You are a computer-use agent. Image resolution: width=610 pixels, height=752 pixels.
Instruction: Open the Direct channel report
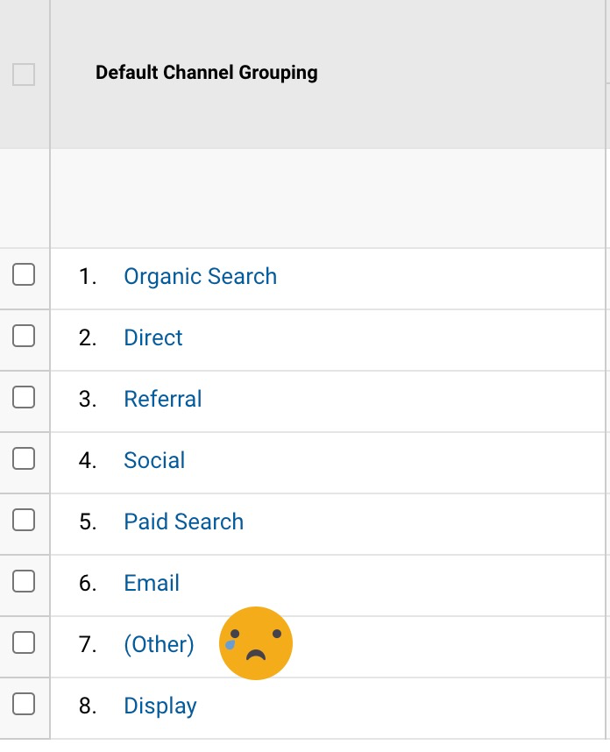(x=152, y=337)
